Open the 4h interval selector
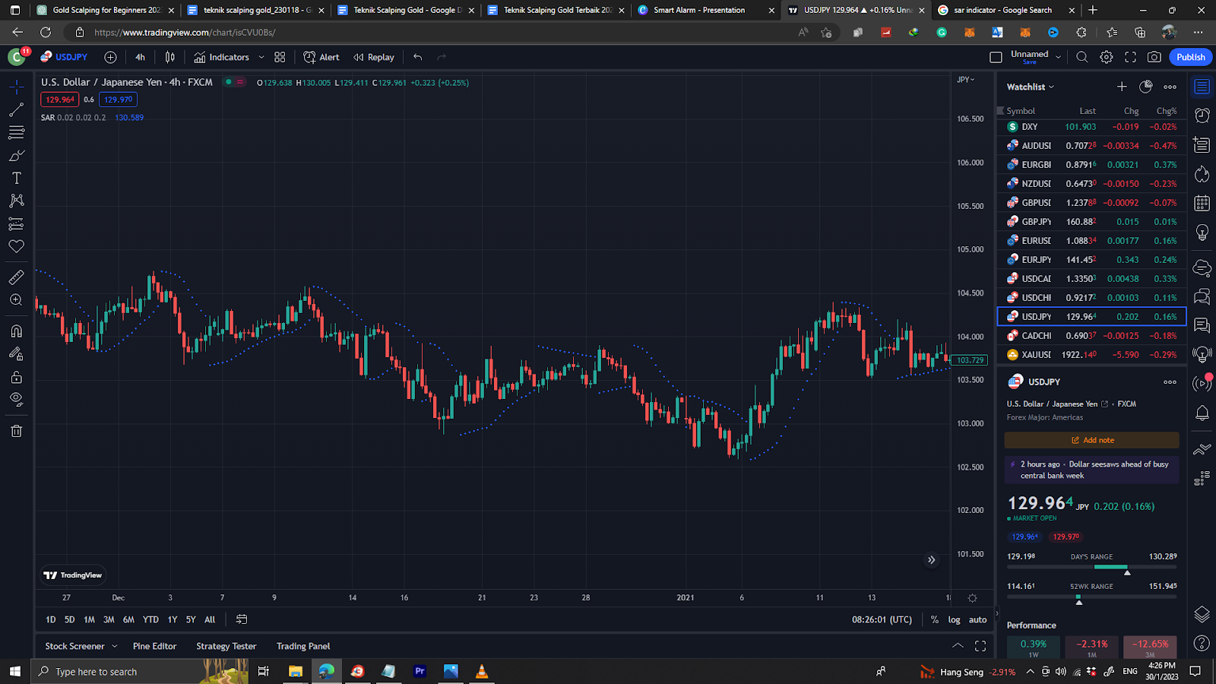 click(140, 57)
